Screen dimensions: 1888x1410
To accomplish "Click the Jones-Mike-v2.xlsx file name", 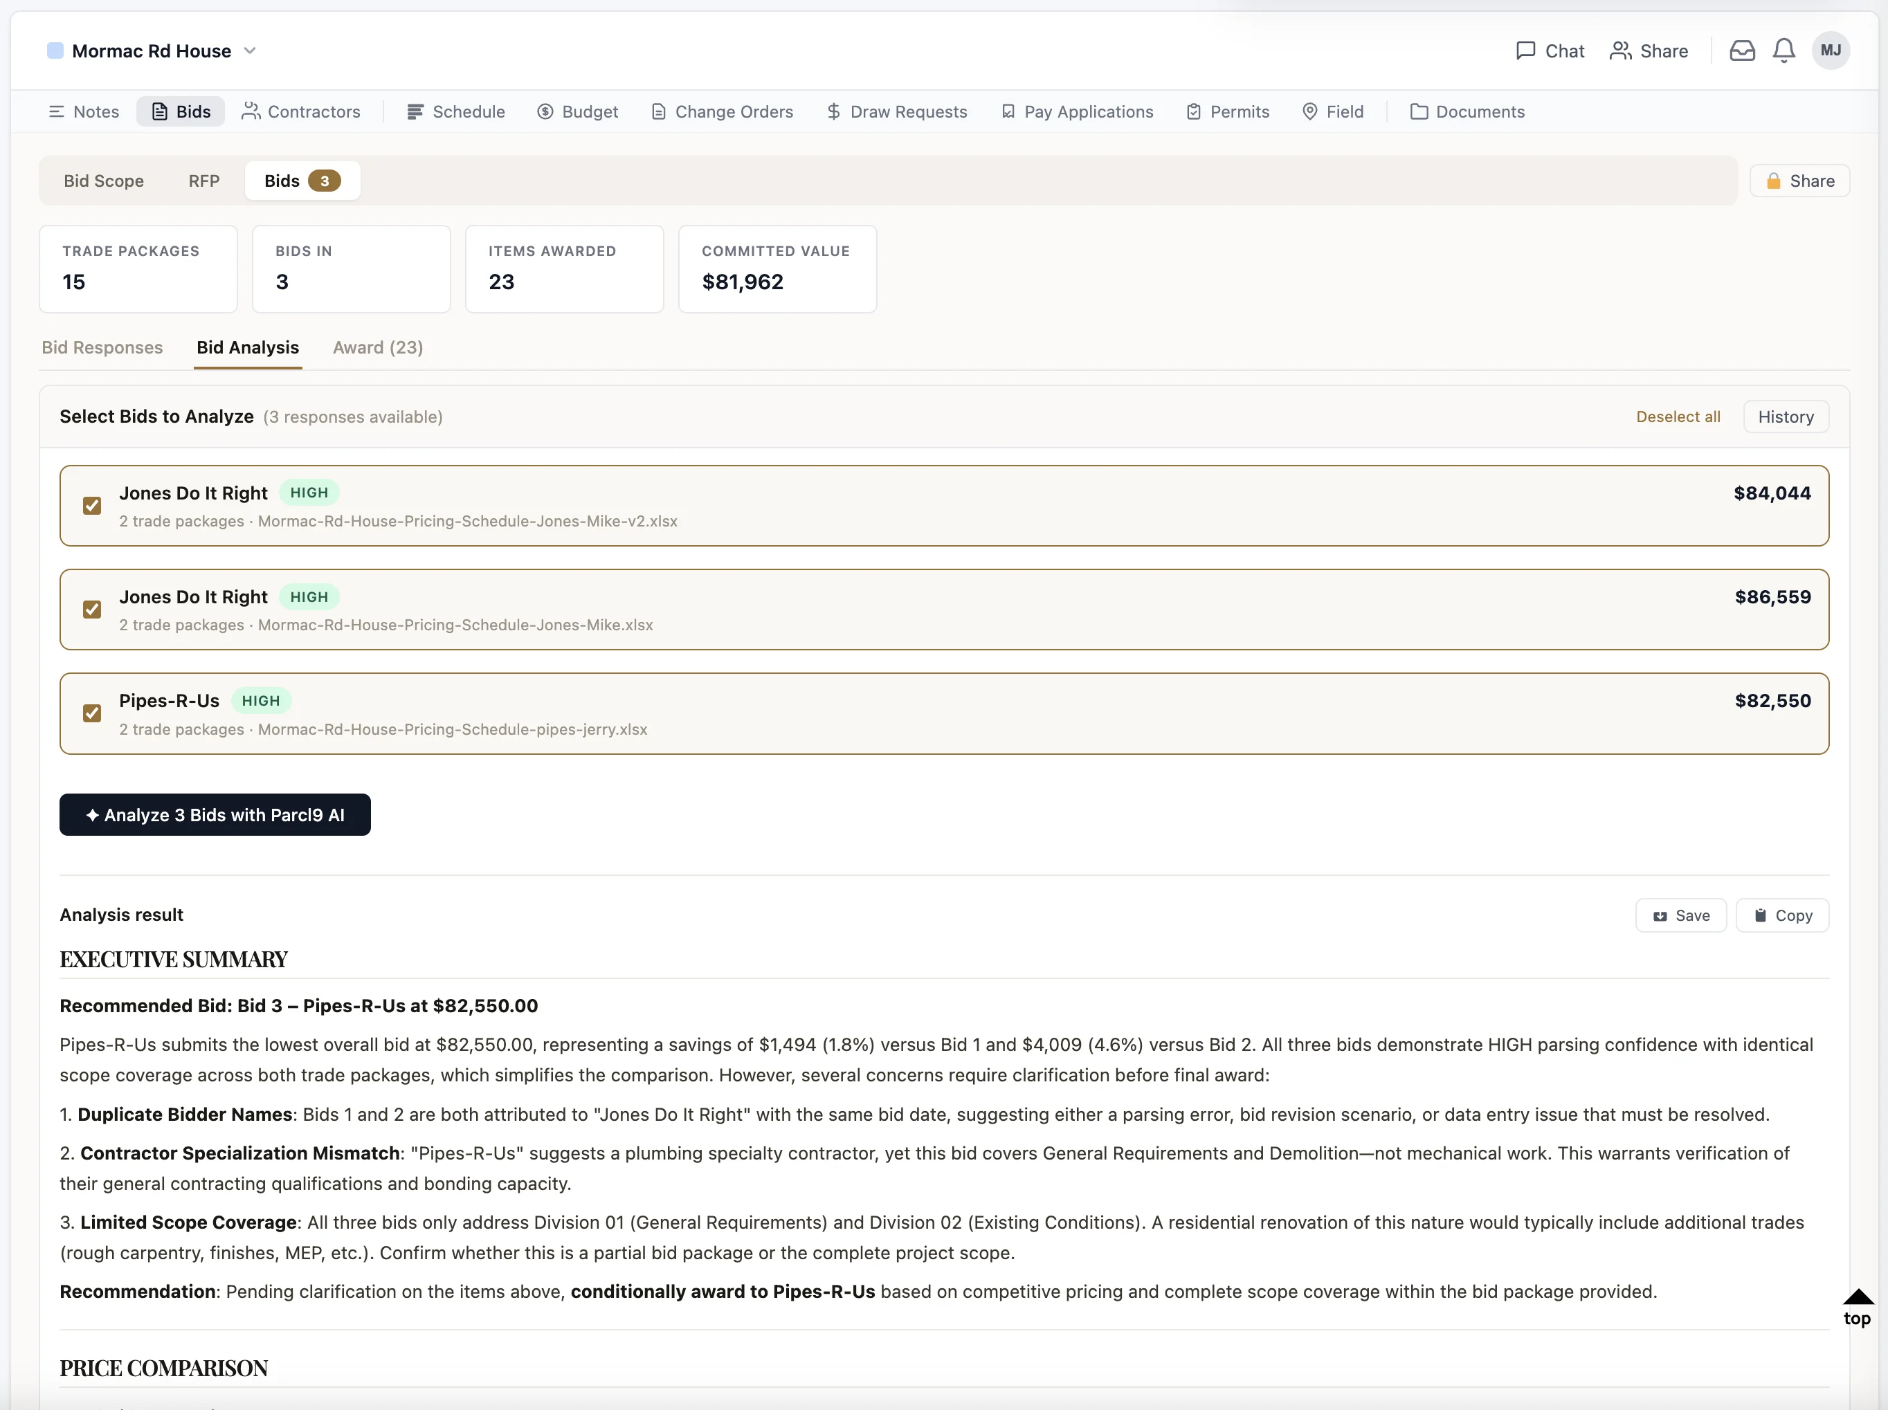I will tap(468, 521).
